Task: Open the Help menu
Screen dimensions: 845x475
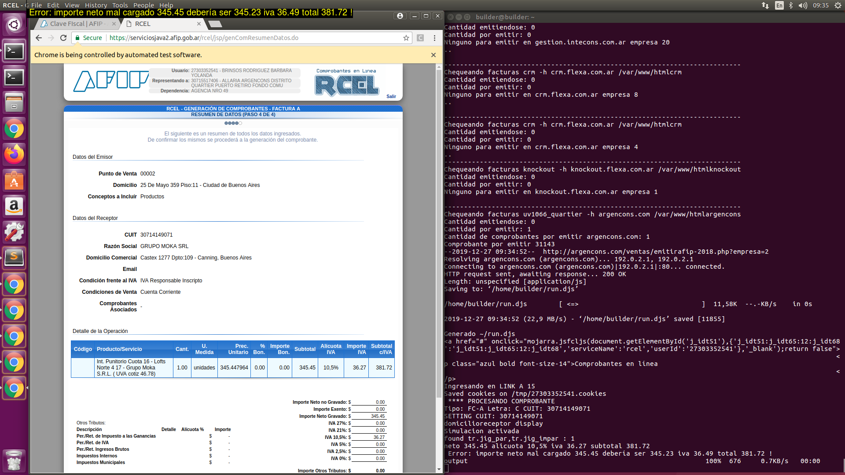Action: tap(166, 5)
